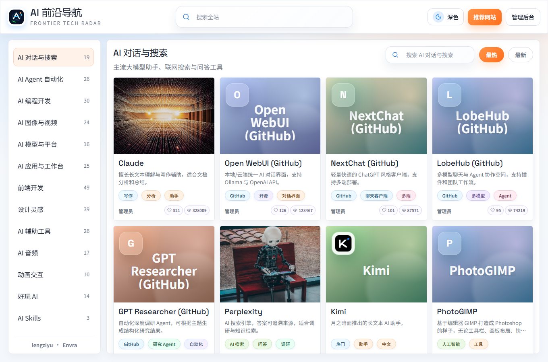Screen dimensions: 548x362
Task: Sort by 最新
Action: 520,55
